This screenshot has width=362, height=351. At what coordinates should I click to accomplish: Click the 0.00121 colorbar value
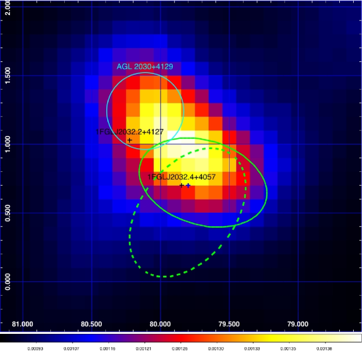[143, 349]
